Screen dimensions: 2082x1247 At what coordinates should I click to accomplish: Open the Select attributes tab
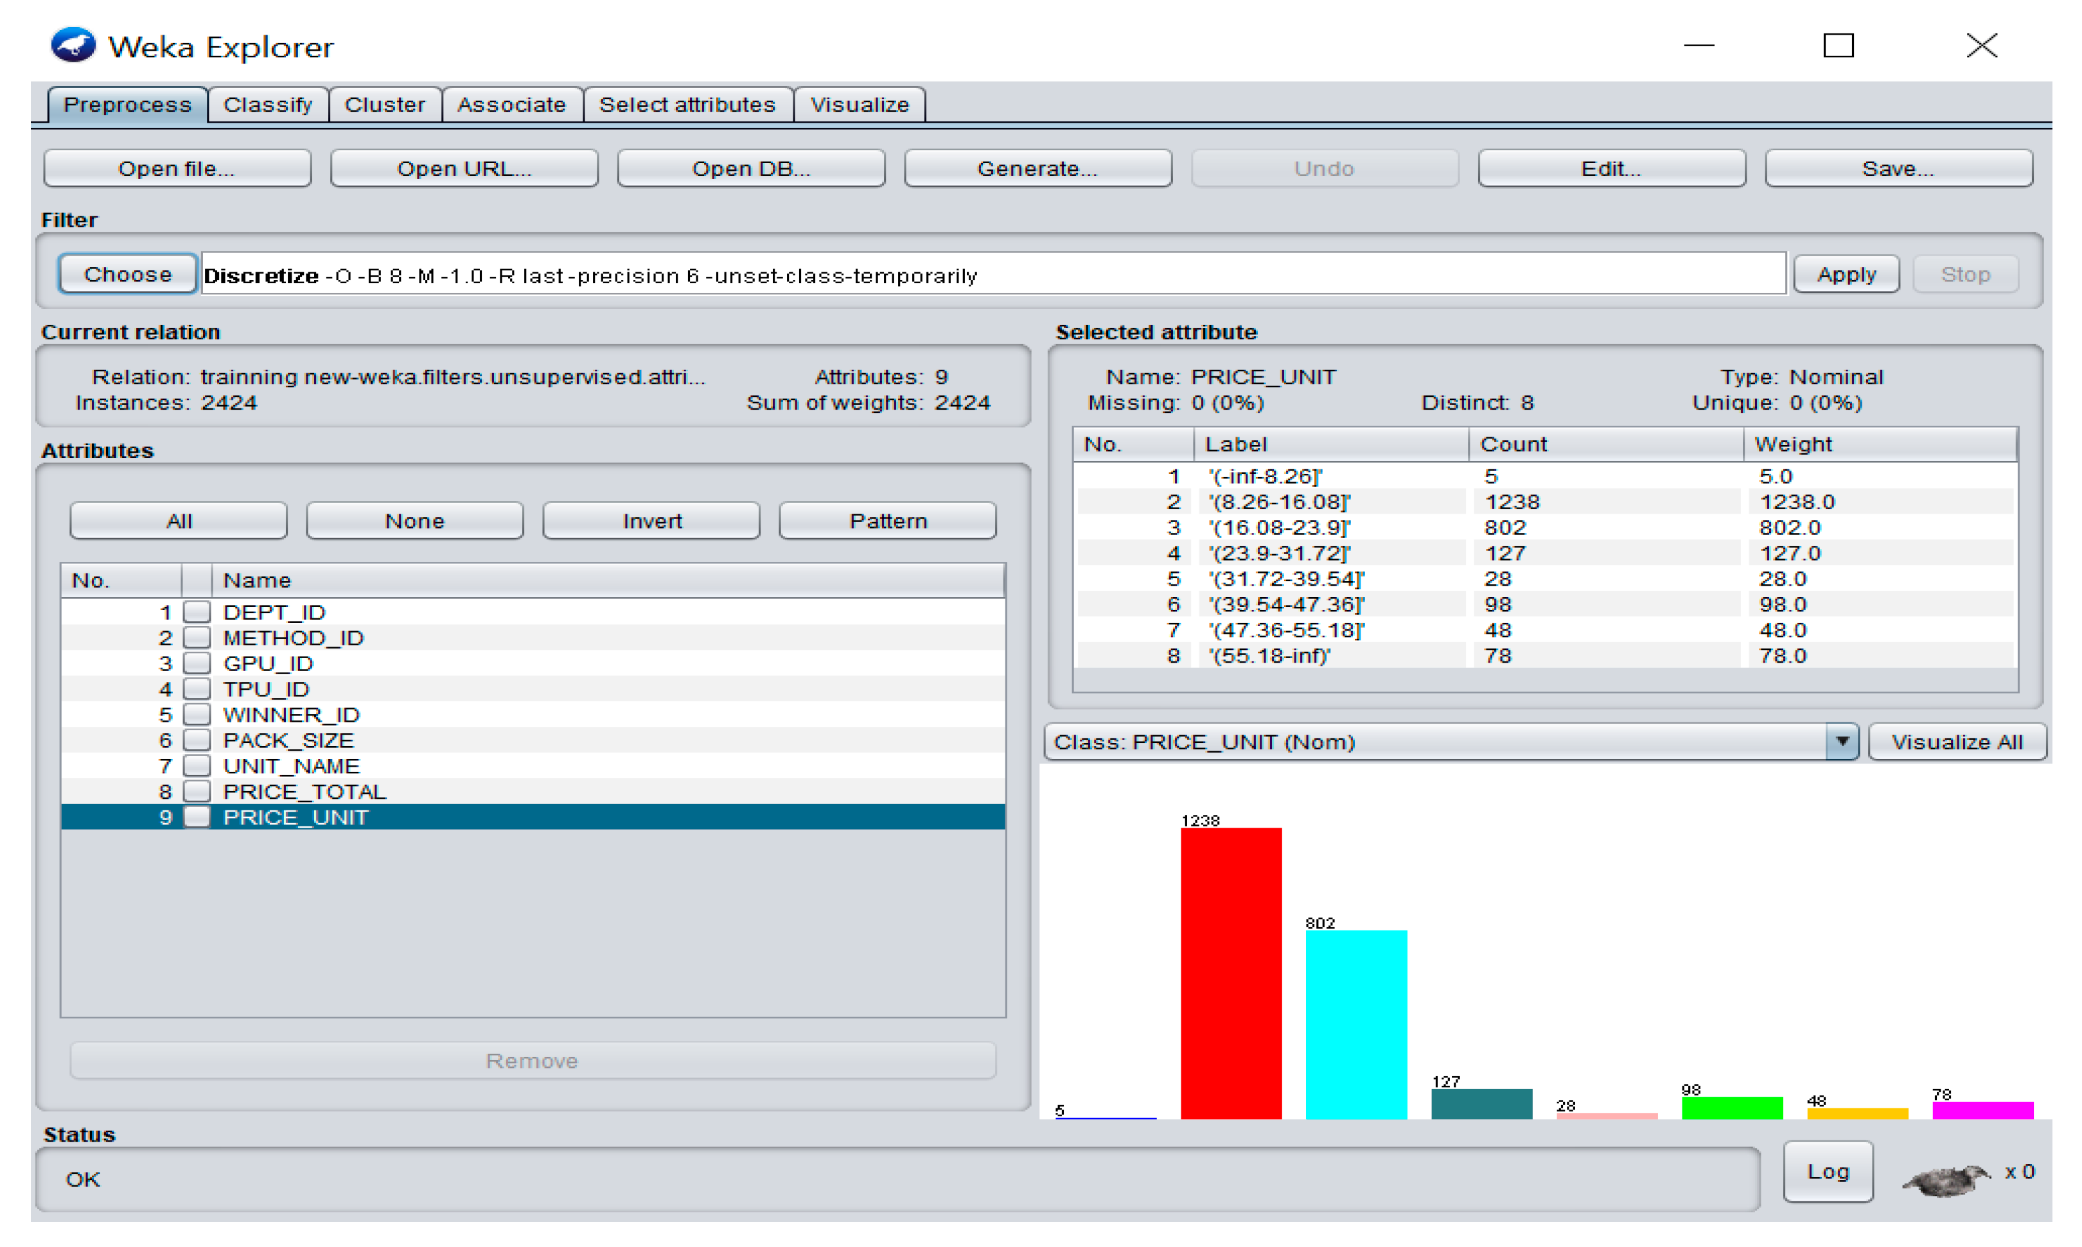coord(687,105)
